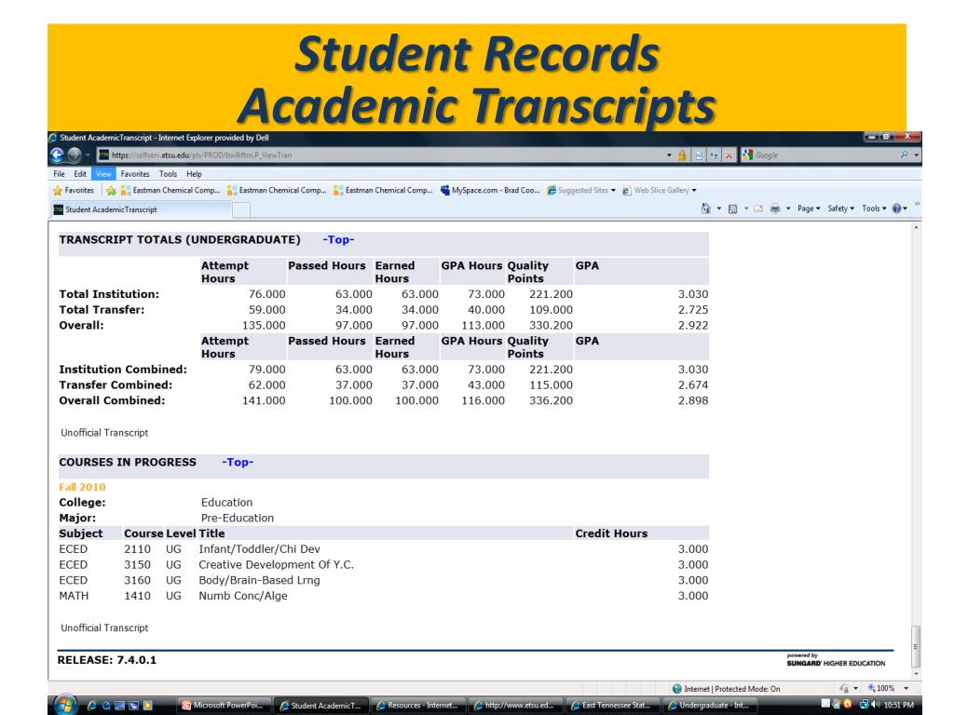Click the Print icon
954x715 pixels.
click(775, 209)
